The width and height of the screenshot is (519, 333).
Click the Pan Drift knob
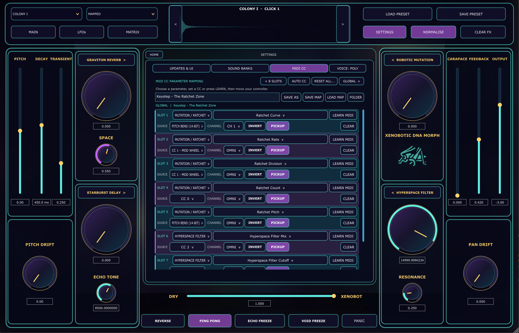[481, 273]
